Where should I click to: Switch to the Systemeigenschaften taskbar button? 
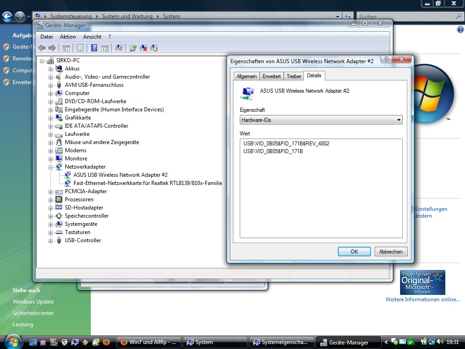282,342
